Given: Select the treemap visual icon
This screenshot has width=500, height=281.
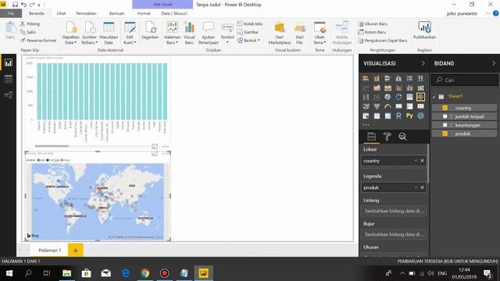Looking at the screenshot, I should pyautogui.click(x=409, y=97).
